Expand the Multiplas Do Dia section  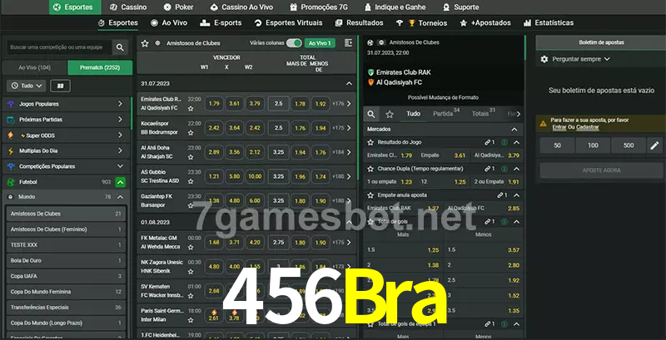coord(120,151)
